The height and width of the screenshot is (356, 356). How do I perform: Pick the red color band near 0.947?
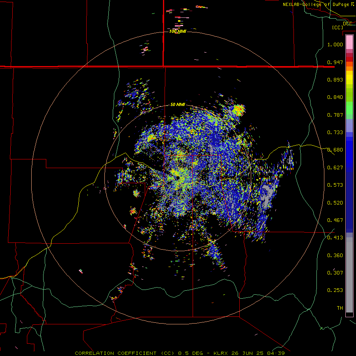pos(349,59)
